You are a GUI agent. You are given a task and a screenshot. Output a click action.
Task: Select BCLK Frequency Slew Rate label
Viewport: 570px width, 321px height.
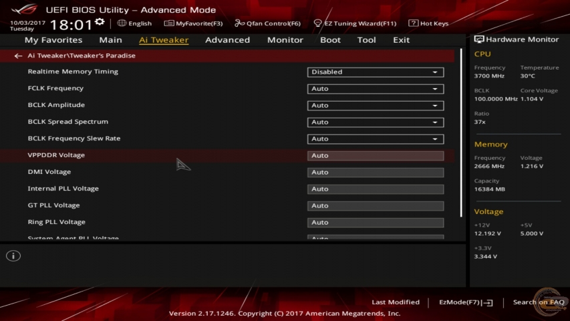coord(74,138)
